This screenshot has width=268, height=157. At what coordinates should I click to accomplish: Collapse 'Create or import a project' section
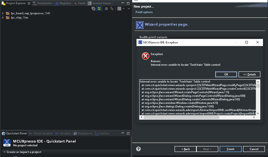[5, 152]
